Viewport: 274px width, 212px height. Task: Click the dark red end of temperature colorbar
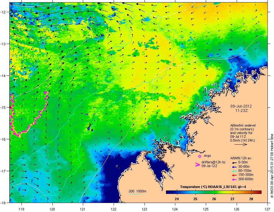tap(259, 192)
